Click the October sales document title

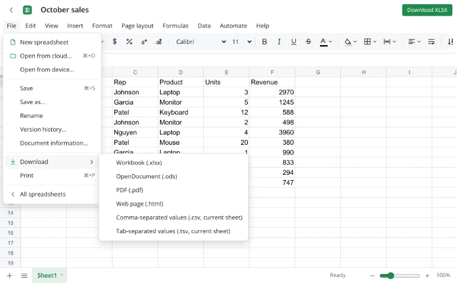pos(65,10)
